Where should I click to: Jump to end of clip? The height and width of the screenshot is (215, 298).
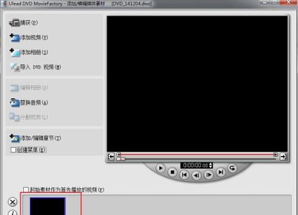221,172
